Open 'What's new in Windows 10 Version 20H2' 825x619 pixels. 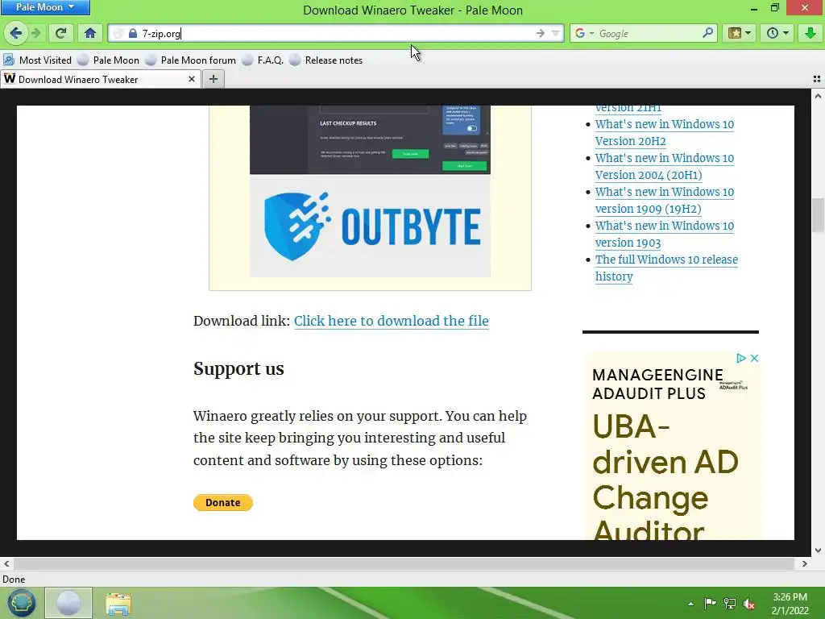[x=664, y=133]
